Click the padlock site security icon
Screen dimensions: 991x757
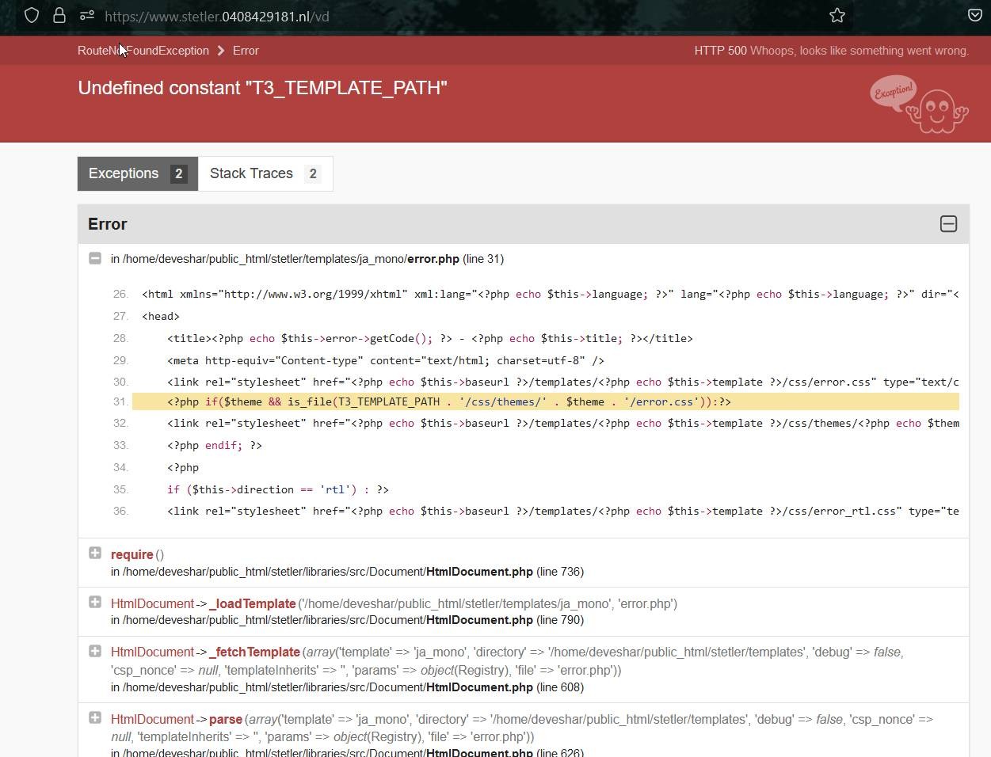pyautogui.click(x=59, y=16)
